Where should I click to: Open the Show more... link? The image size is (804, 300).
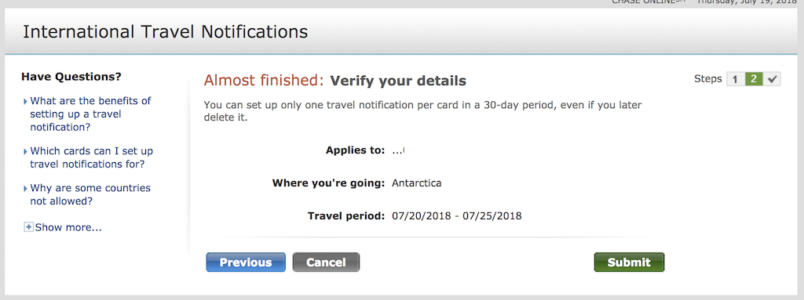68,227
